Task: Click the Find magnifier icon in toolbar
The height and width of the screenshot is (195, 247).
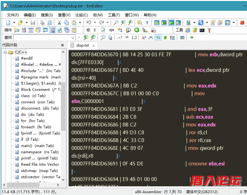Action: [116, 23]
